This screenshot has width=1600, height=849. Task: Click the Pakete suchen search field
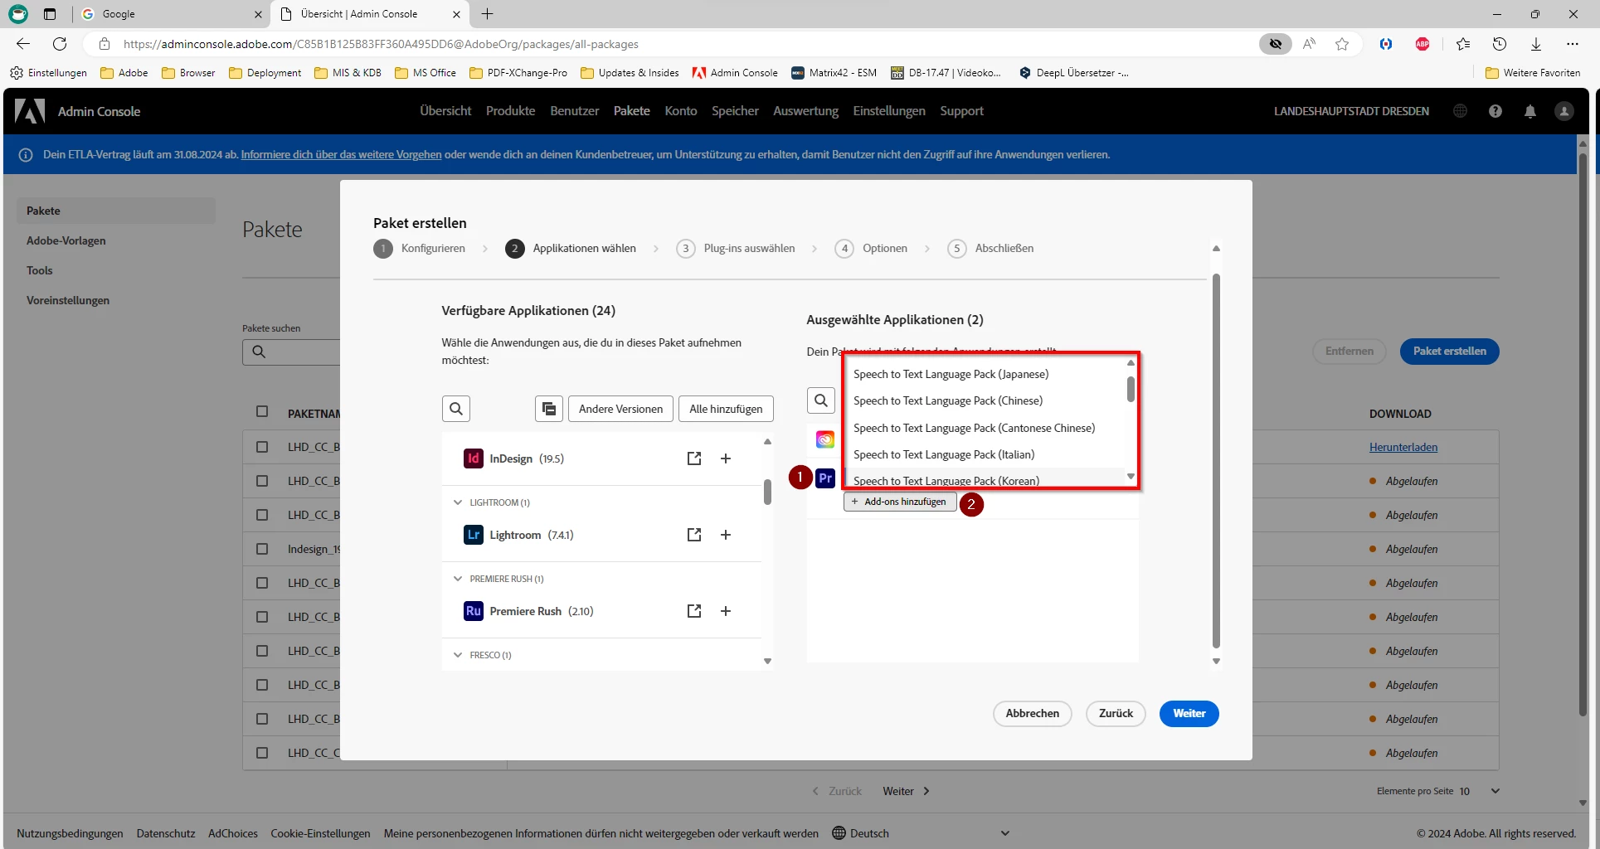tap(292, 352)
